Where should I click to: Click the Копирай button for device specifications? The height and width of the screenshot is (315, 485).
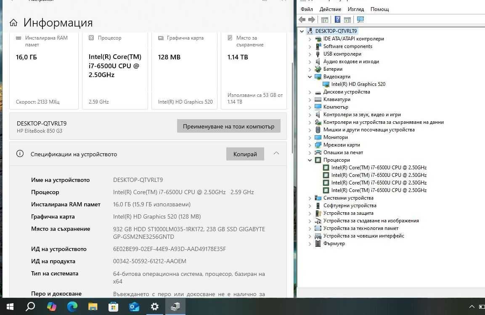coord(245,154)
